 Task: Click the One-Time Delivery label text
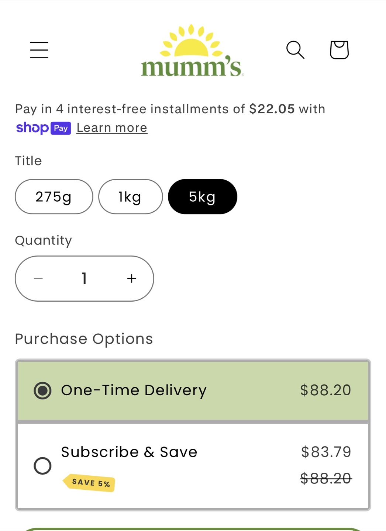tap(134, 391)
